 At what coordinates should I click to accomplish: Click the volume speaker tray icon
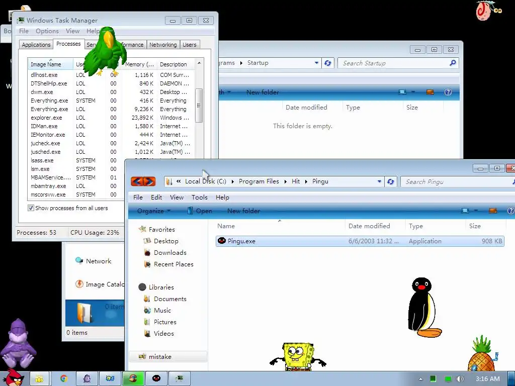click(x=460, y=379)
